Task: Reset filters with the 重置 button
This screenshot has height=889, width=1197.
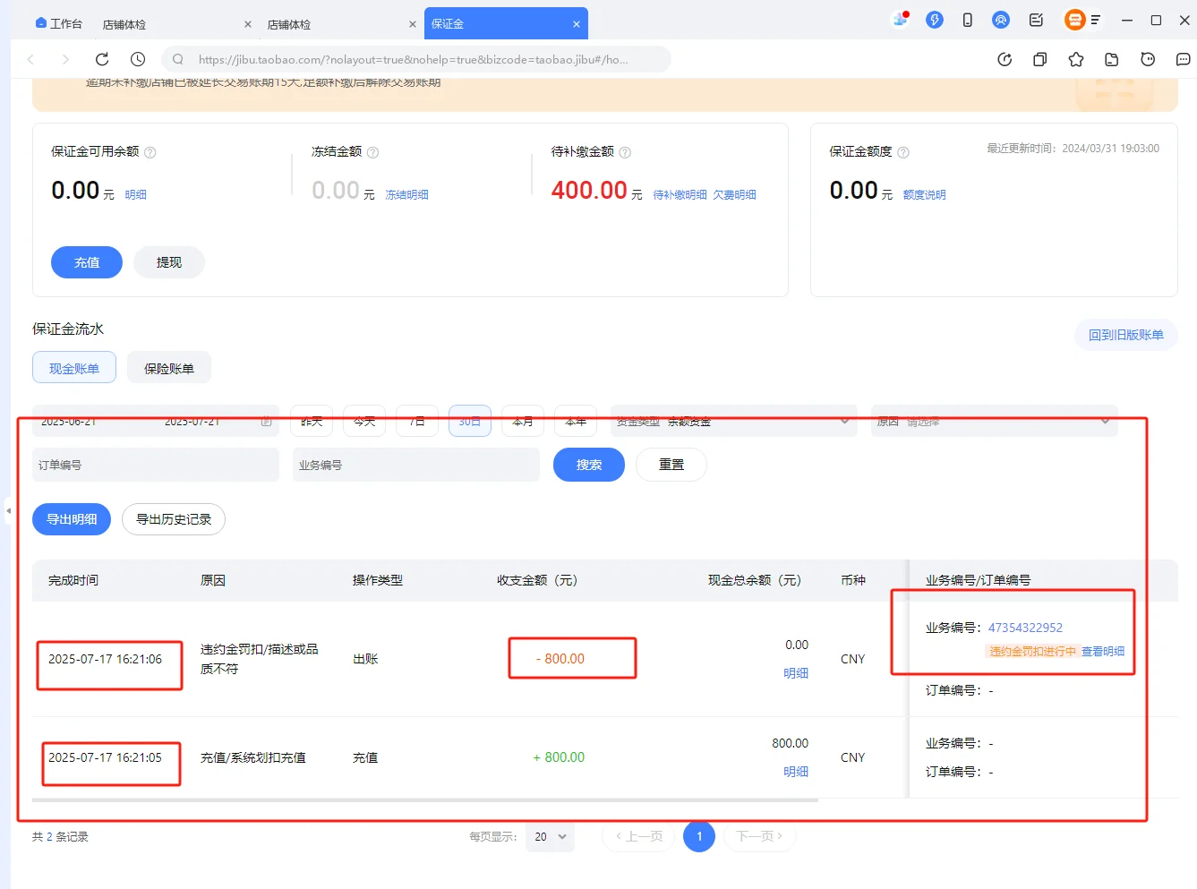Action: pyautogui.click(x=671, y=465)
